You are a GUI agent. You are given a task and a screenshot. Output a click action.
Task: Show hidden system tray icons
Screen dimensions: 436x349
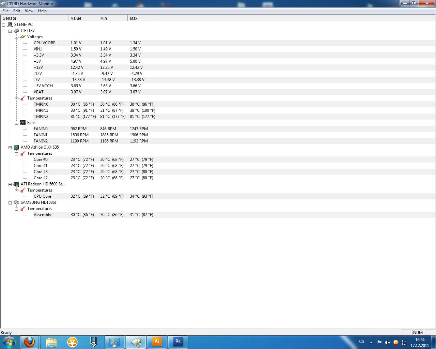tap(371, 343)
